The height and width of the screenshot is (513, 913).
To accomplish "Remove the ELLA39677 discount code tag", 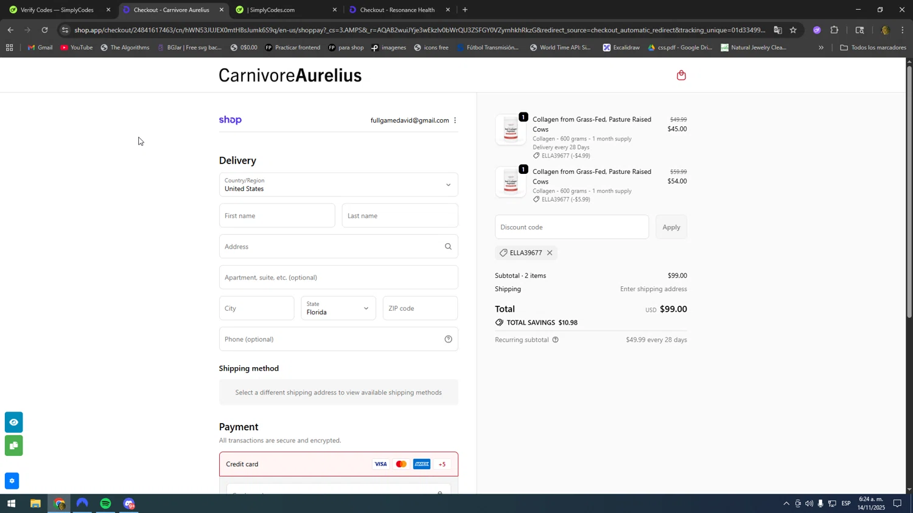I will tap(549, 253).
